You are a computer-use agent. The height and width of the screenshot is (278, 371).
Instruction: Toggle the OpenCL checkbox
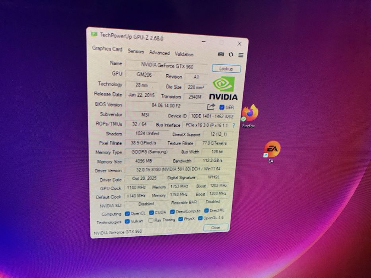[x=127, y=214]
